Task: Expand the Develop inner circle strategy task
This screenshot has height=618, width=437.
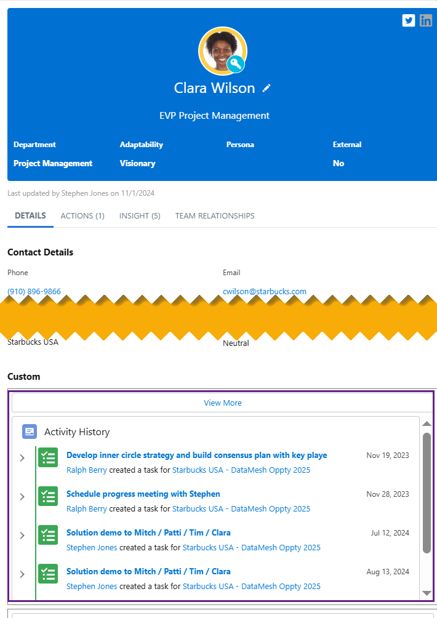Action: point(22,458)
